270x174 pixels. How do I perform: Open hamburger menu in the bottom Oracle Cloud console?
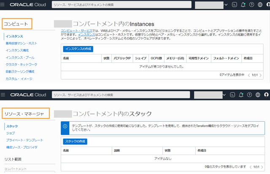click(3, 95)
